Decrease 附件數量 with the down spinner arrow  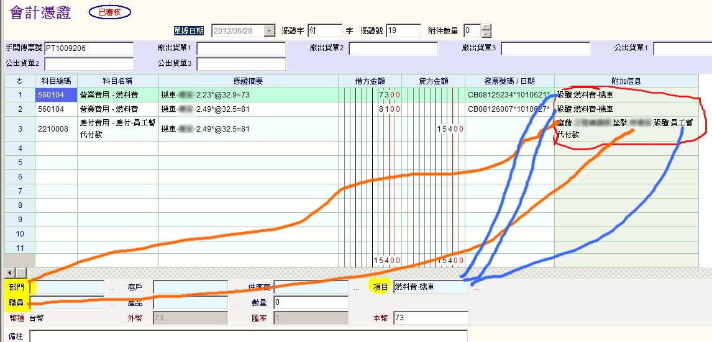click(486, 34)
